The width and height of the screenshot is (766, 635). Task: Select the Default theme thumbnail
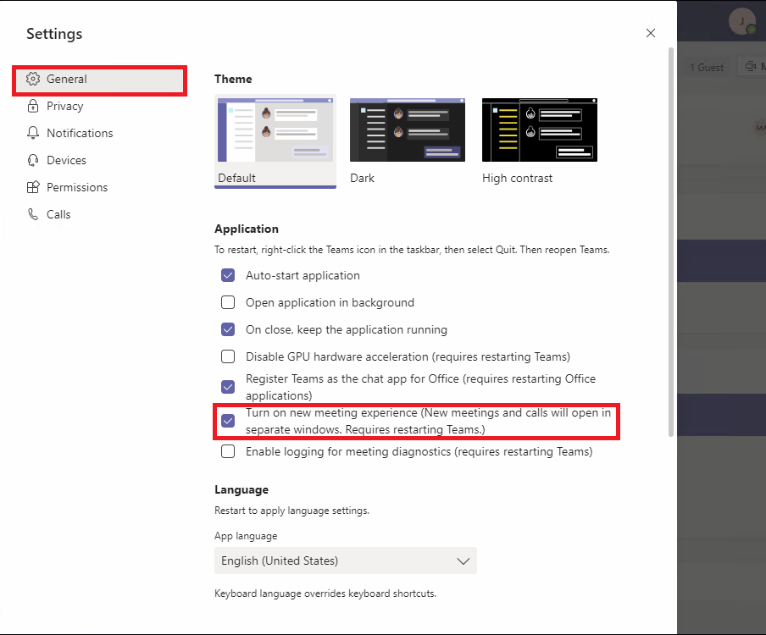click(x=275, y=130)
